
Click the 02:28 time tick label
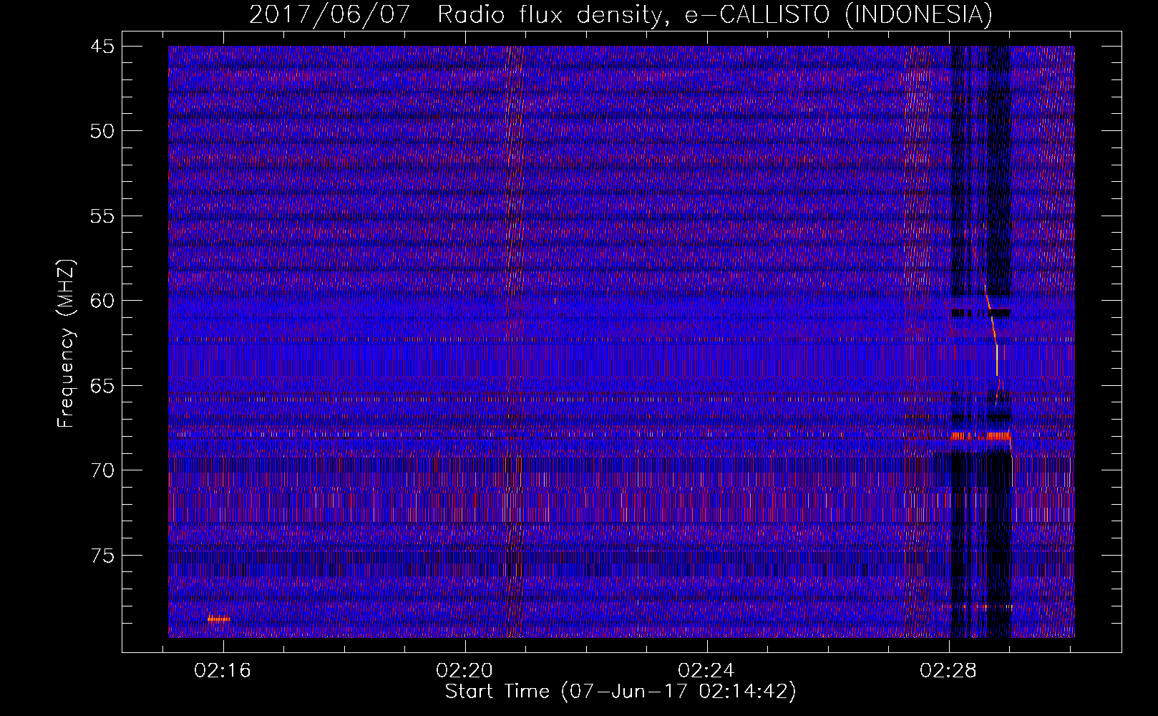(x=948, y=671)
